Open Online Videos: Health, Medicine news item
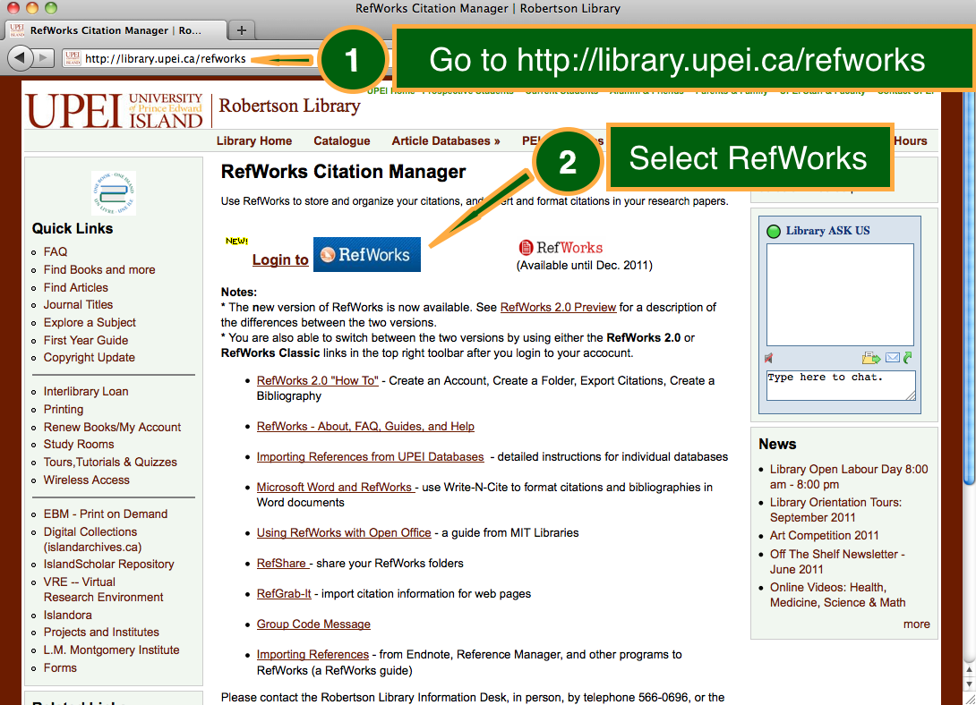This screenshot has height=705, width=976. coord(838,595)
